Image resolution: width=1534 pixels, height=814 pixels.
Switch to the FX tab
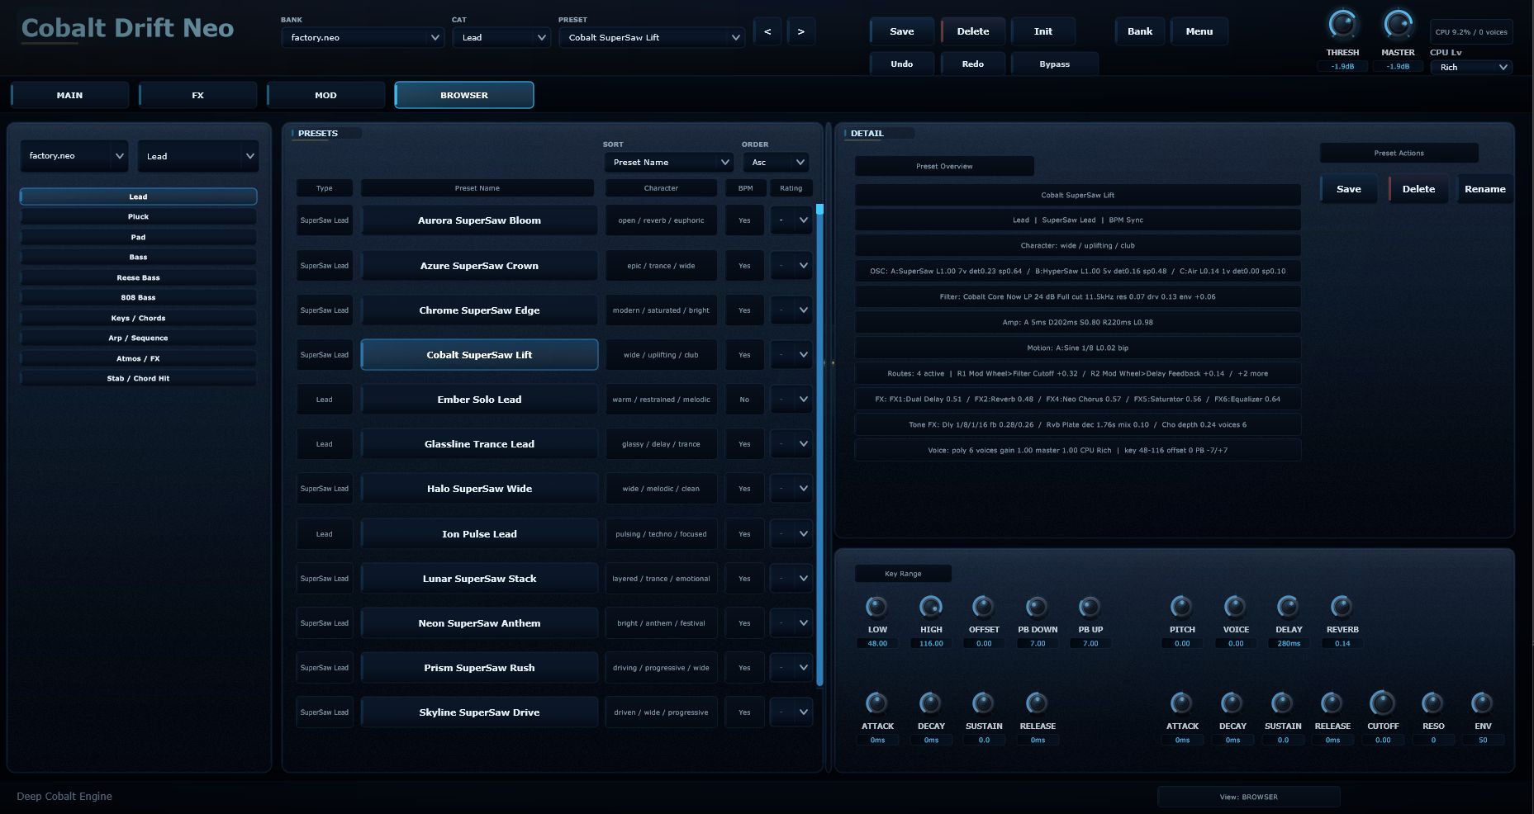(x=197, y=95)
